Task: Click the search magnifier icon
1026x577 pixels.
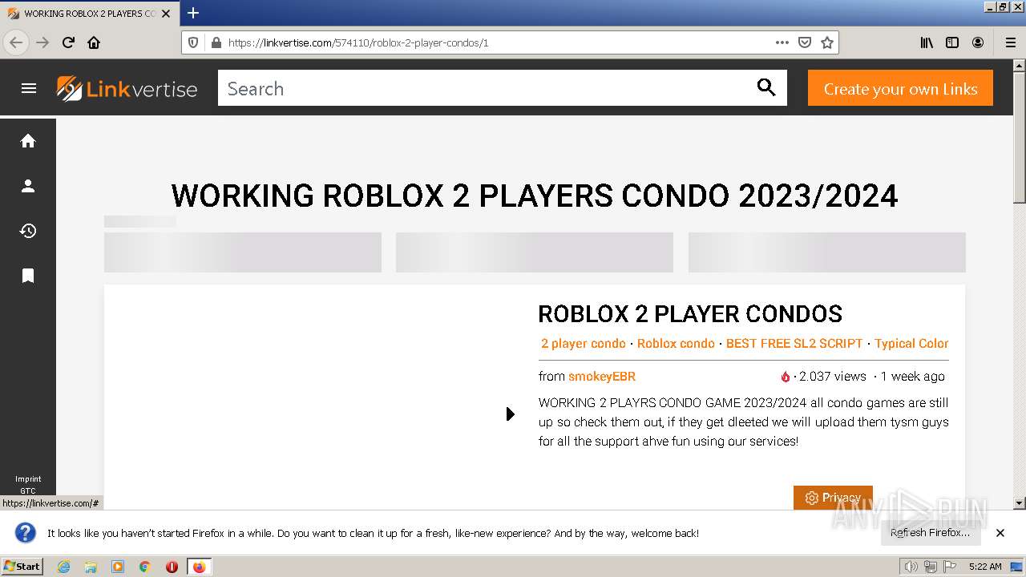Action: (x=766, y=88)
